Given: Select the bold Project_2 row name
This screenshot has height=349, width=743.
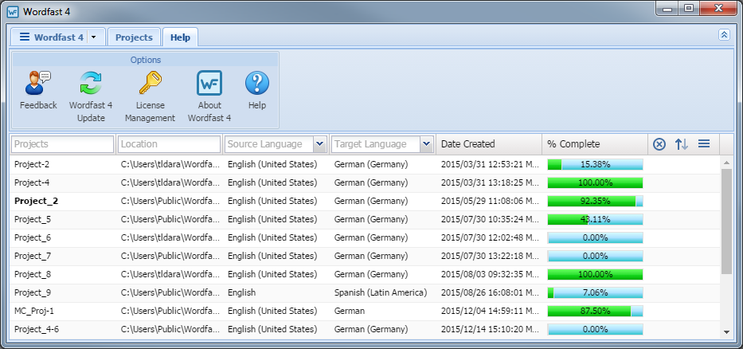Looking at the screenshot, I should [36, 201].
